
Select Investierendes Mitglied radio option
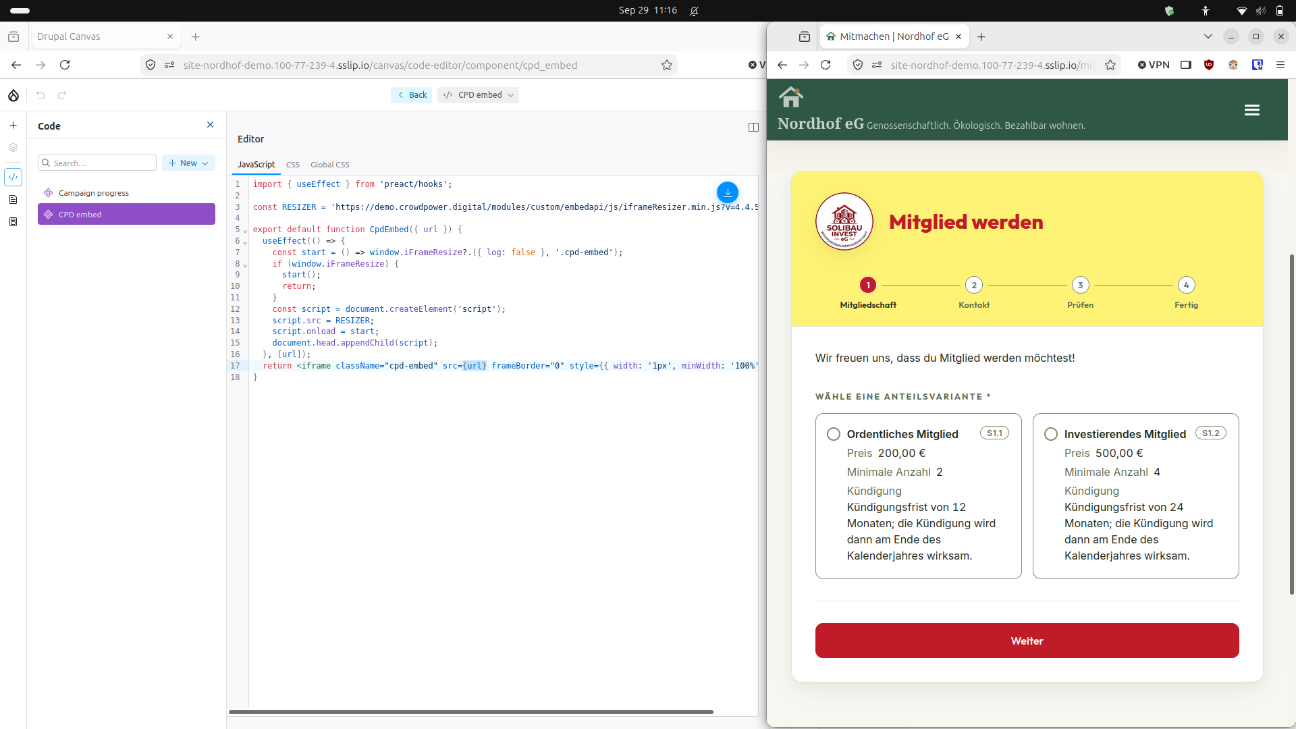point(1051,434)
